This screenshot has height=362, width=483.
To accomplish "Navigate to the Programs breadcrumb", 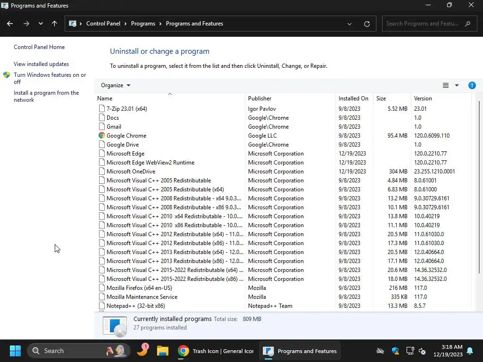I will coord(143,24).
